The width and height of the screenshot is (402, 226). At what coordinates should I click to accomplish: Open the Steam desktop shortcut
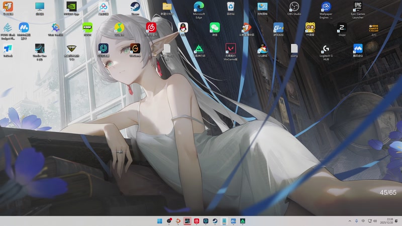tap(135, 9)
